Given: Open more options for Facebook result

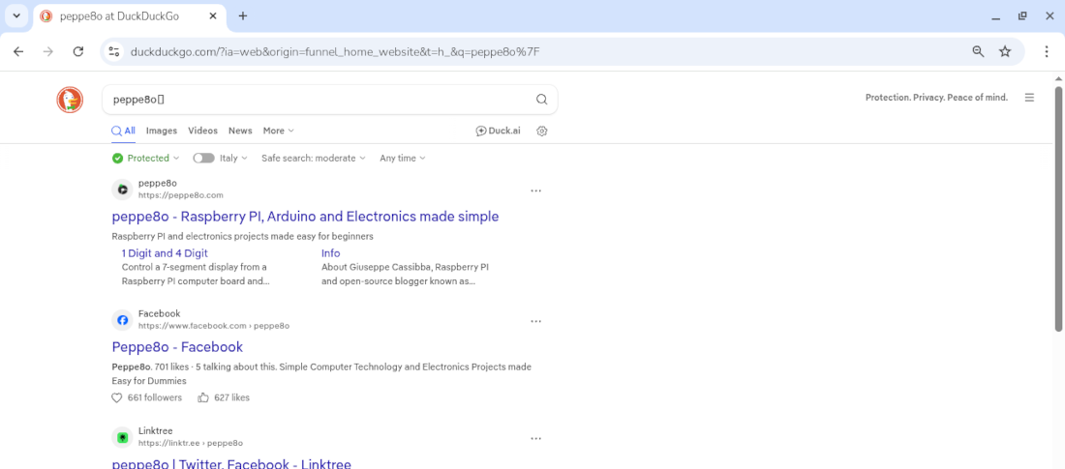Looking at the screenshot, I should pyautogui.click(x=536, y=321).
